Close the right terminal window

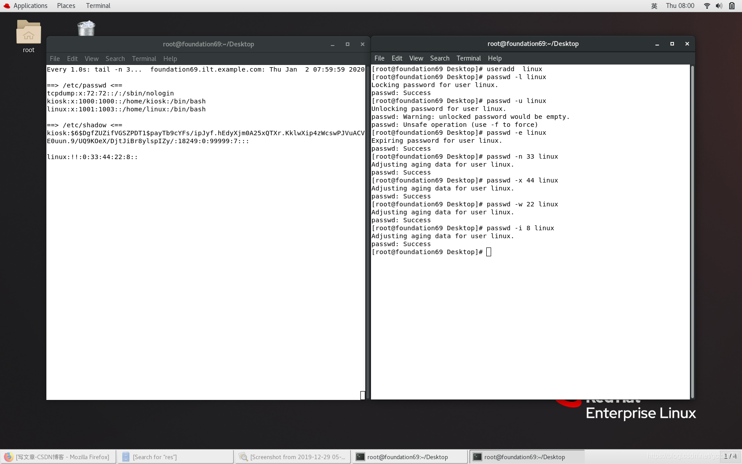(x=687, y=44)
